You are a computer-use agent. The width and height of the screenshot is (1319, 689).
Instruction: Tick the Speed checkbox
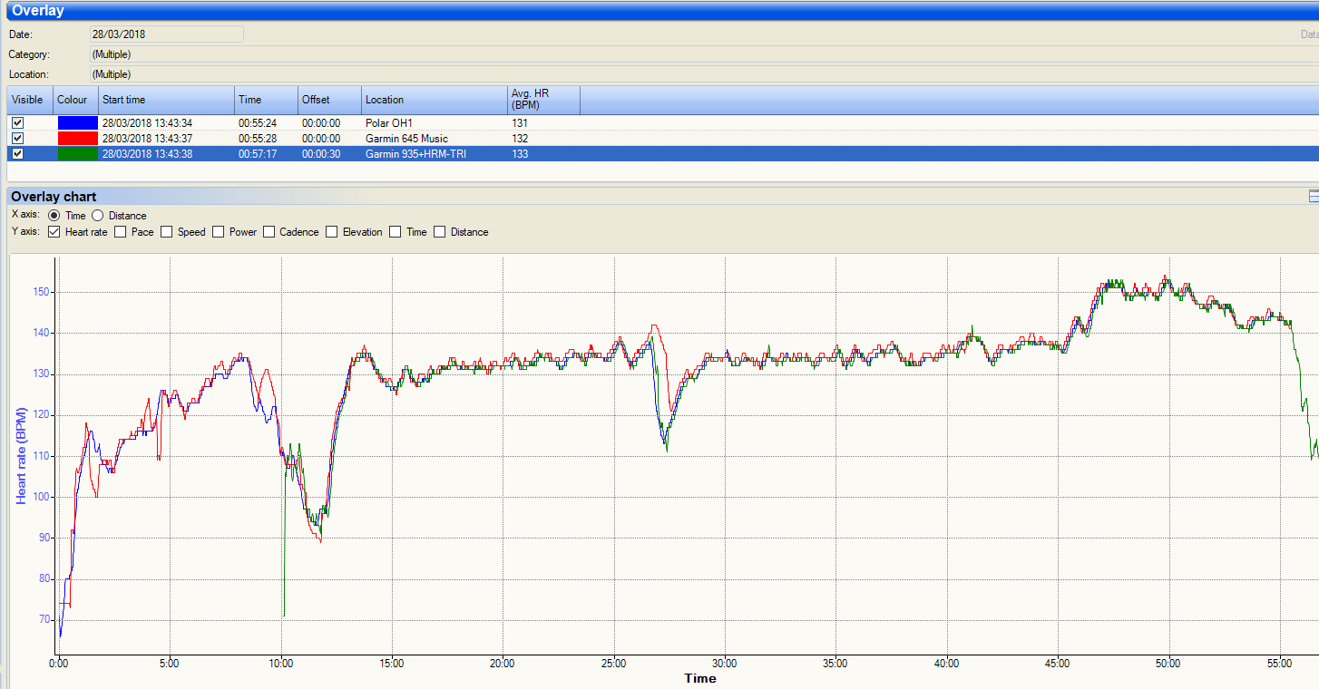pos(167,232)
